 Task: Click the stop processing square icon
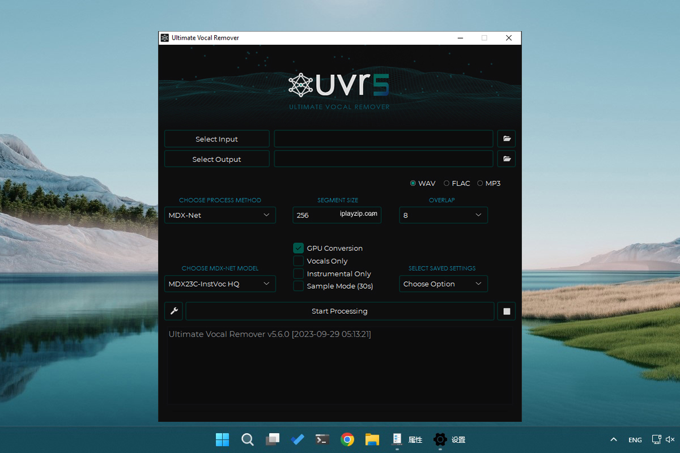click(507, 311)
